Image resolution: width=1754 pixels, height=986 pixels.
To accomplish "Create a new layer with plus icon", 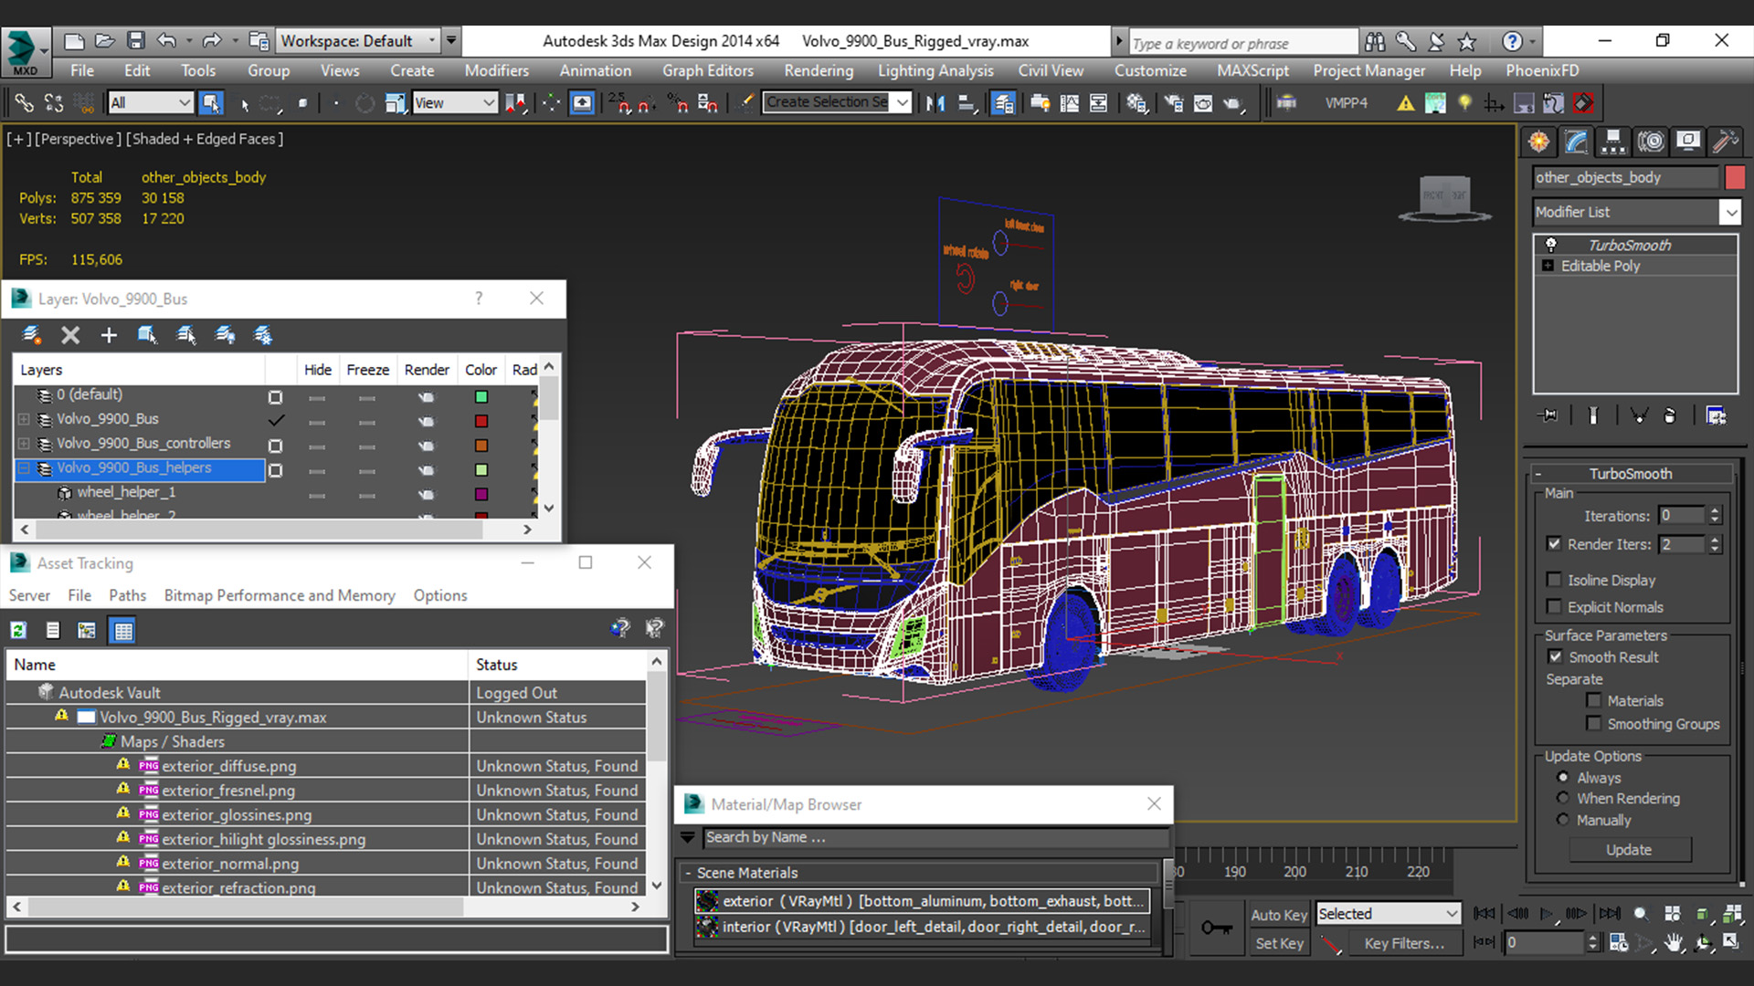I will coord(109,335).
